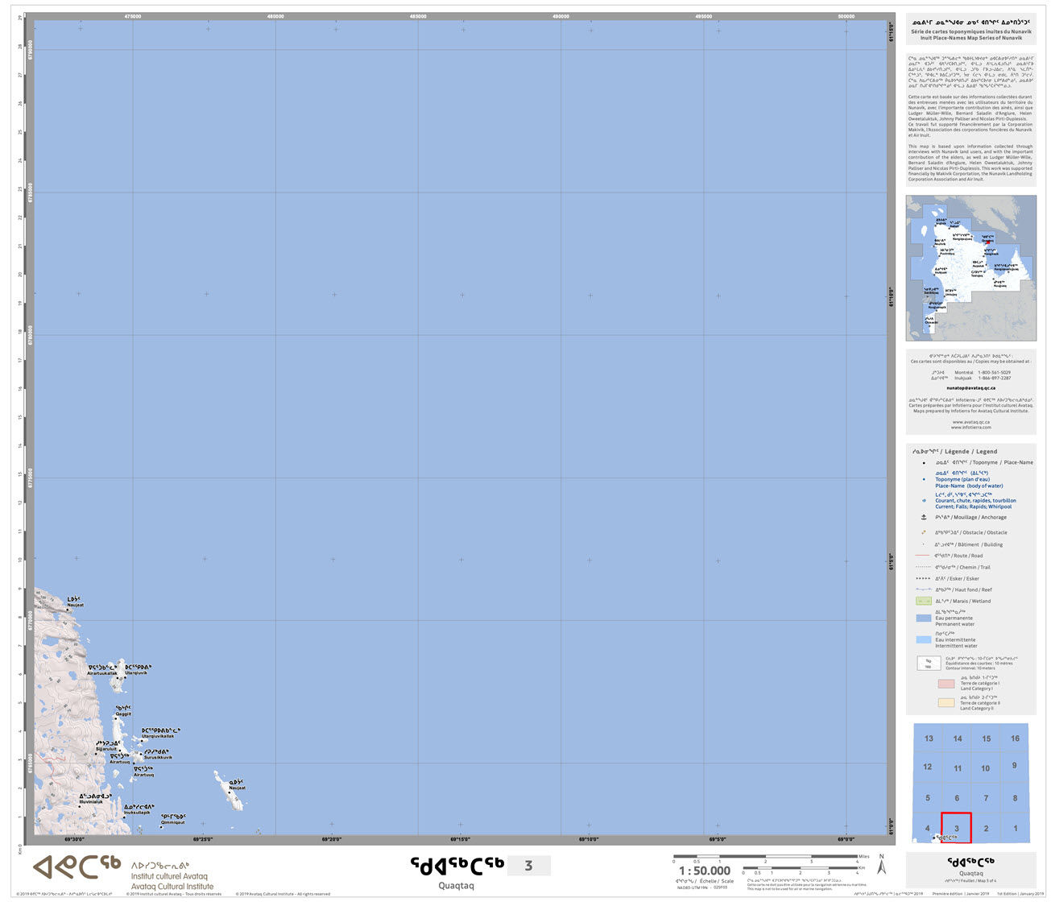The width and height of the screenshot is (1051, 906).
Task: Click the north arrow compass icon
Action: click(881, 866)
